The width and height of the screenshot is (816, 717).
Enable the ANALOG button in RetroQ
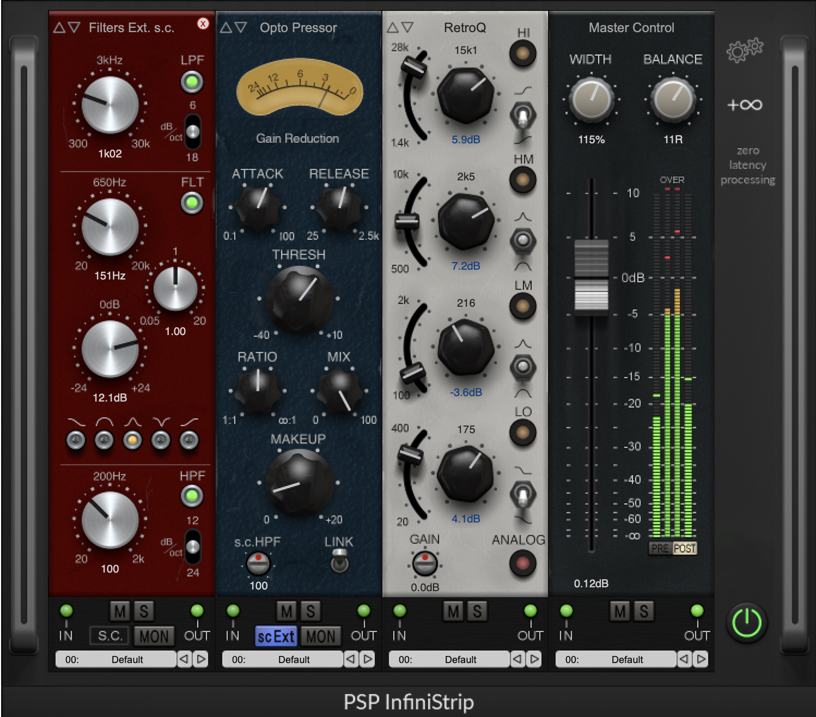[522, 563]
